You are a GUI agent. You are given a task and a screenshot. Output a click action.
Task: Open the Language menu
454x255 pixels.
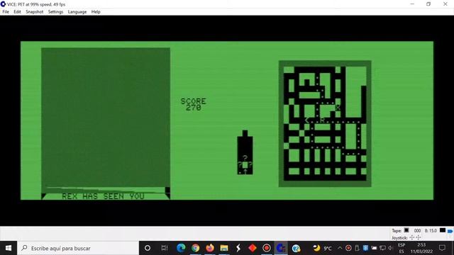pyautogui.click(x=77, y=12)
